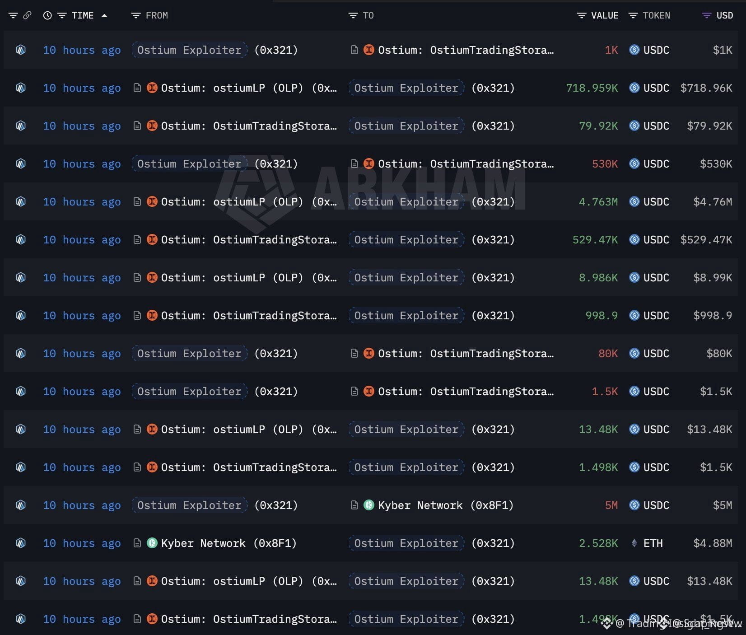Screen dimensions: 746x635
Task: Click the Ostium logo in the 998.9 row
Action: pyautogui.click(x=152, y=315)
